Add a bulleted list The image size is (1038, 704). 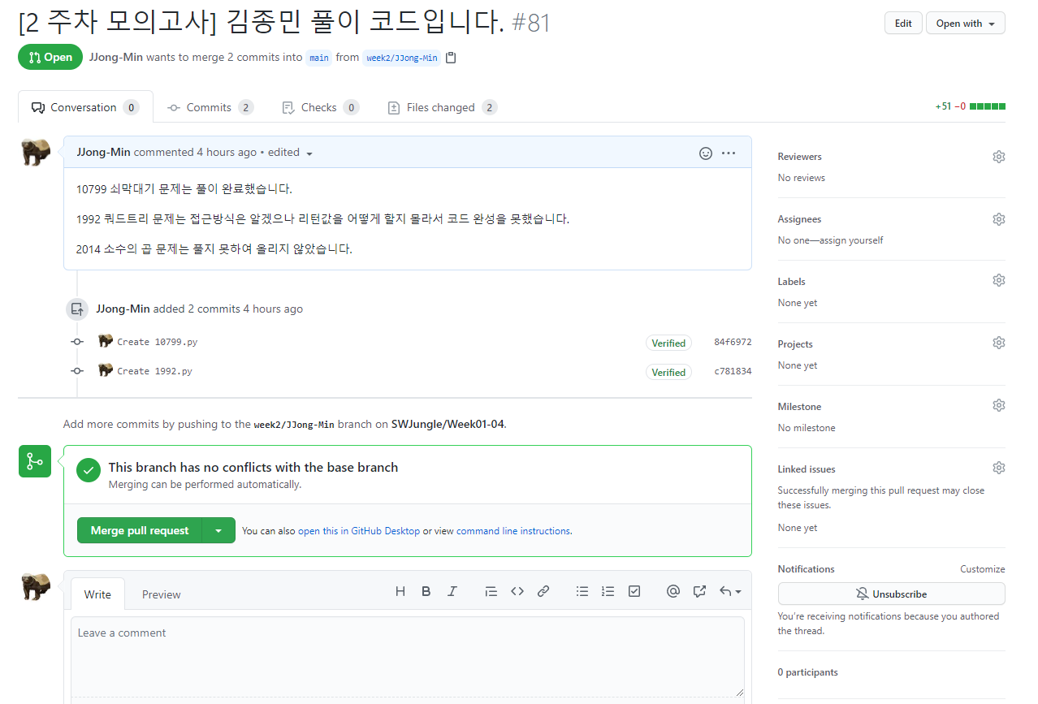582,591
